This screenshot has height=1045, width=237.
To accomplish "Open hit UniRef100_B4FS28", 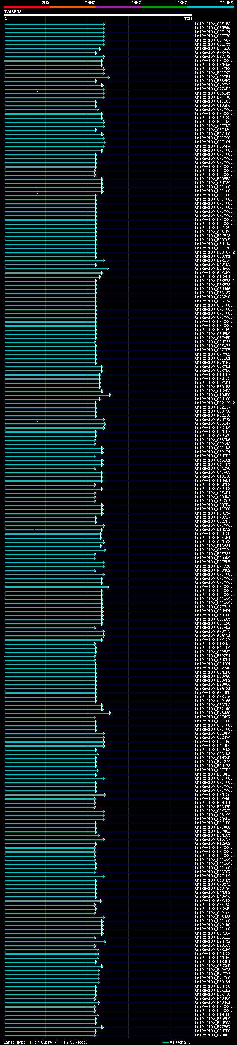I will [212, 48].
